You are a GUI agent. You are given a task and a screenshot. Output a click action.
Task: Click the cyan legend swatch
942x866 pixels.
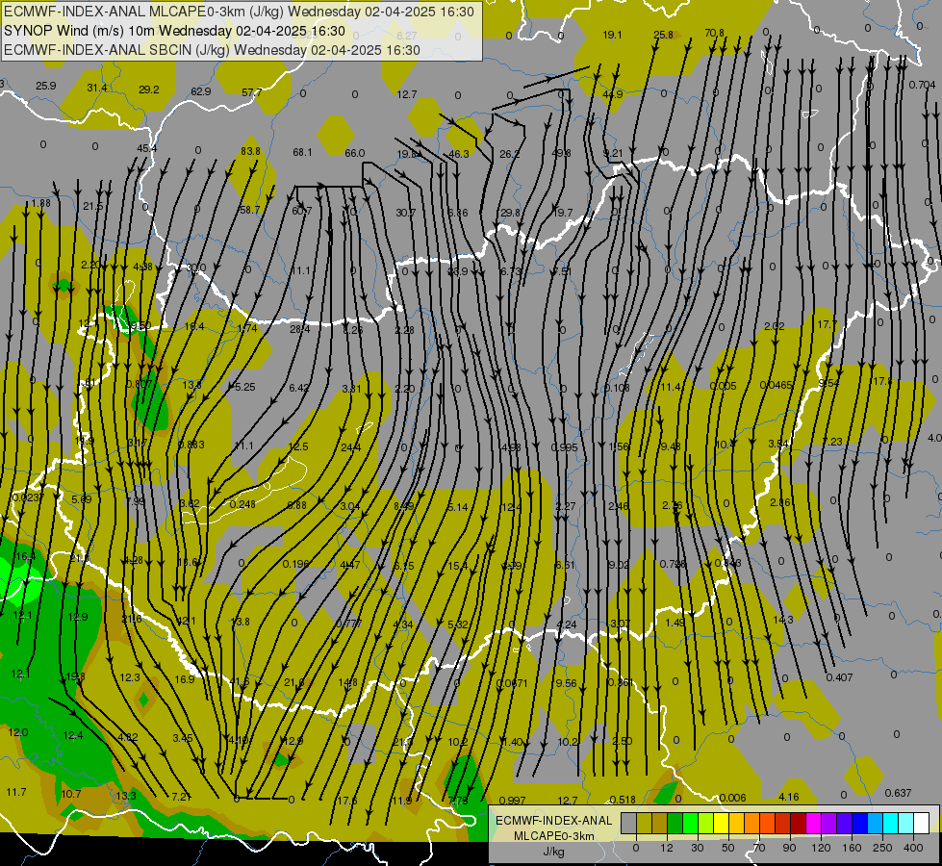click(x=890, y=824)
